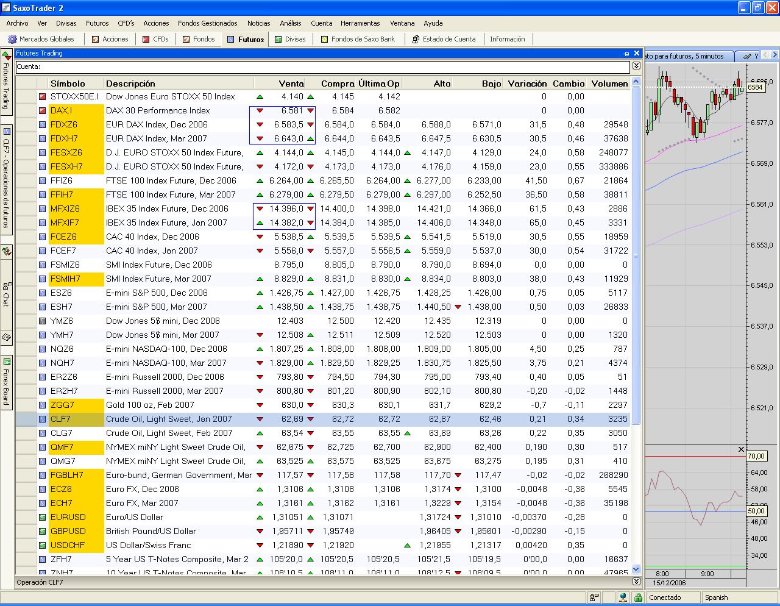
Task: Open the Forex Board sidebar tab
Action: 7,383
